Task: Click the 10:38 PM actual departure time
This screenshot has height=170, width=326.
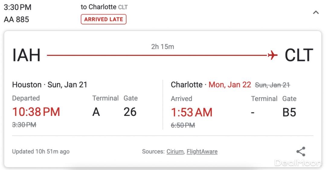Action: [36, 112]
